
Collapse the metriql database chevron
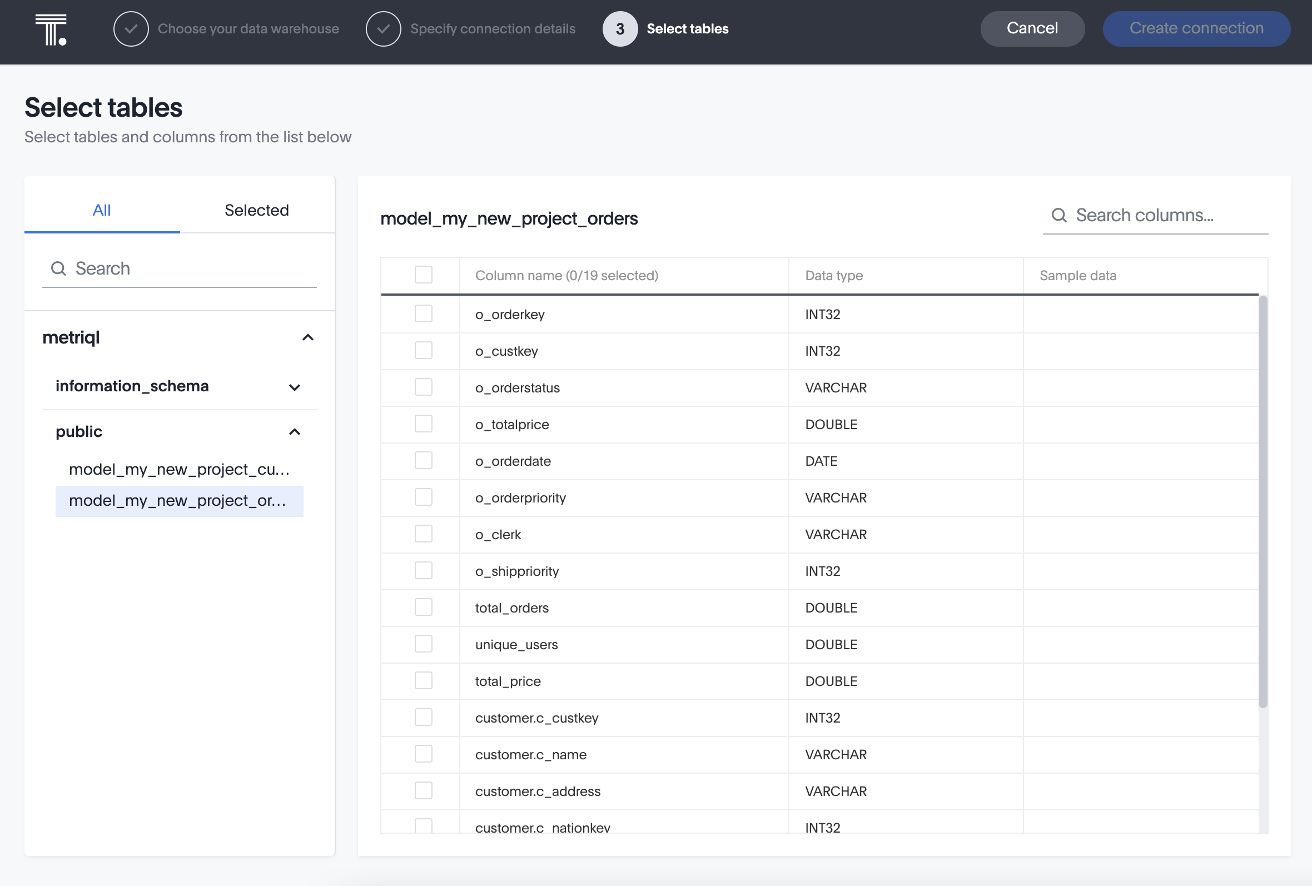pyautogui.click(x=307, y=337)
